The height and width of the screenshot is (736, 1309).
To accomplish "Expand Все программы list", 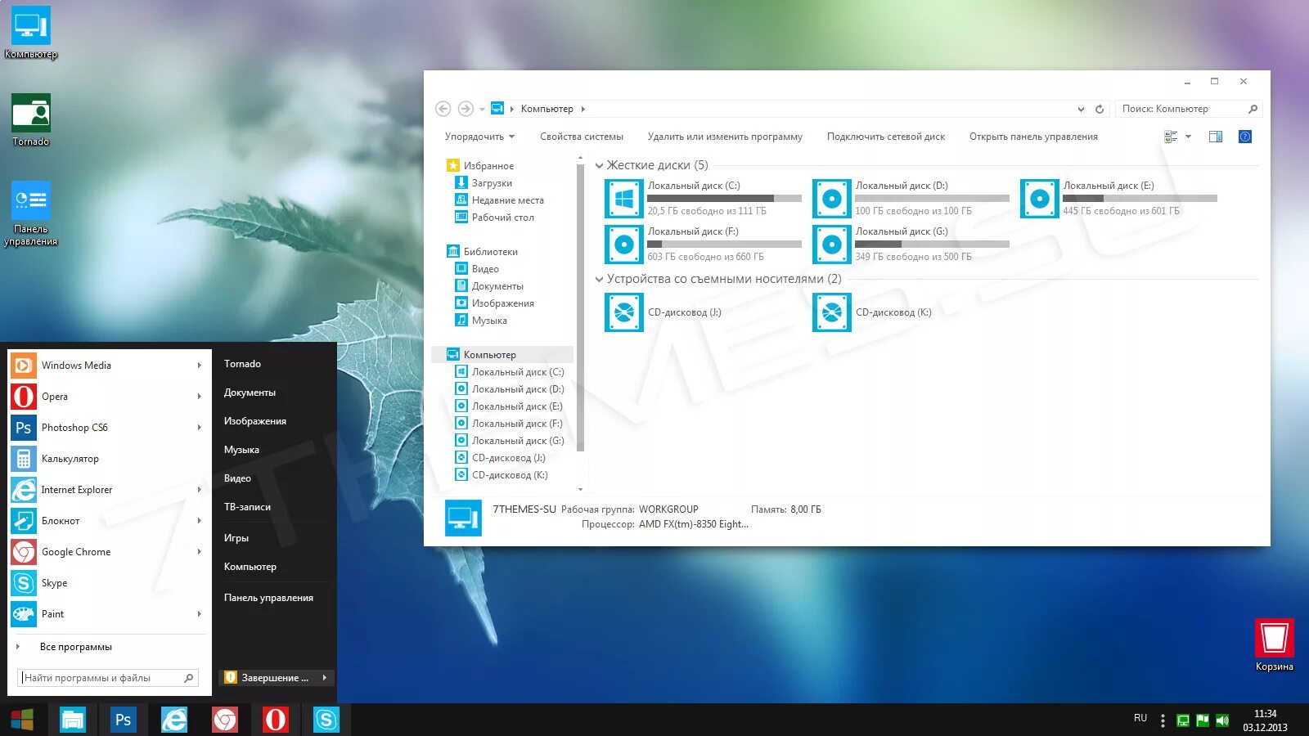I will pos(75,647).
